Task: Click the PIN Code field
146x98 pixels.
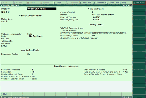Action: 41,39
